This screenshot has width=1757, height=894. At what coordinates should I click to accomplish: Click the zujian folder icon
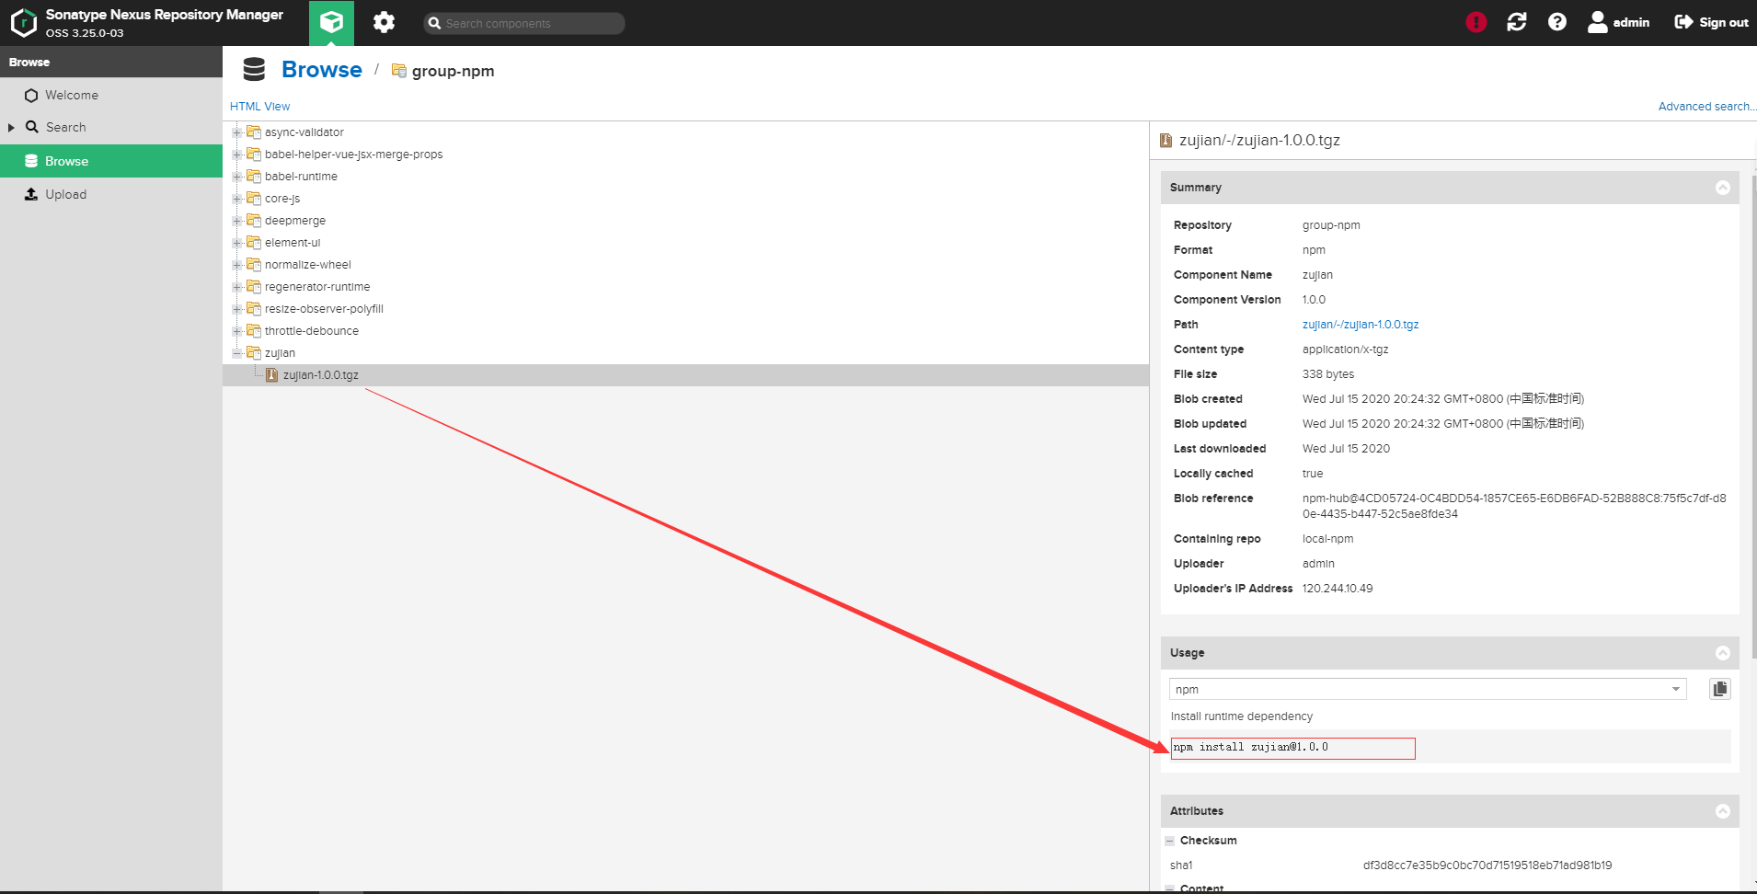254,352
